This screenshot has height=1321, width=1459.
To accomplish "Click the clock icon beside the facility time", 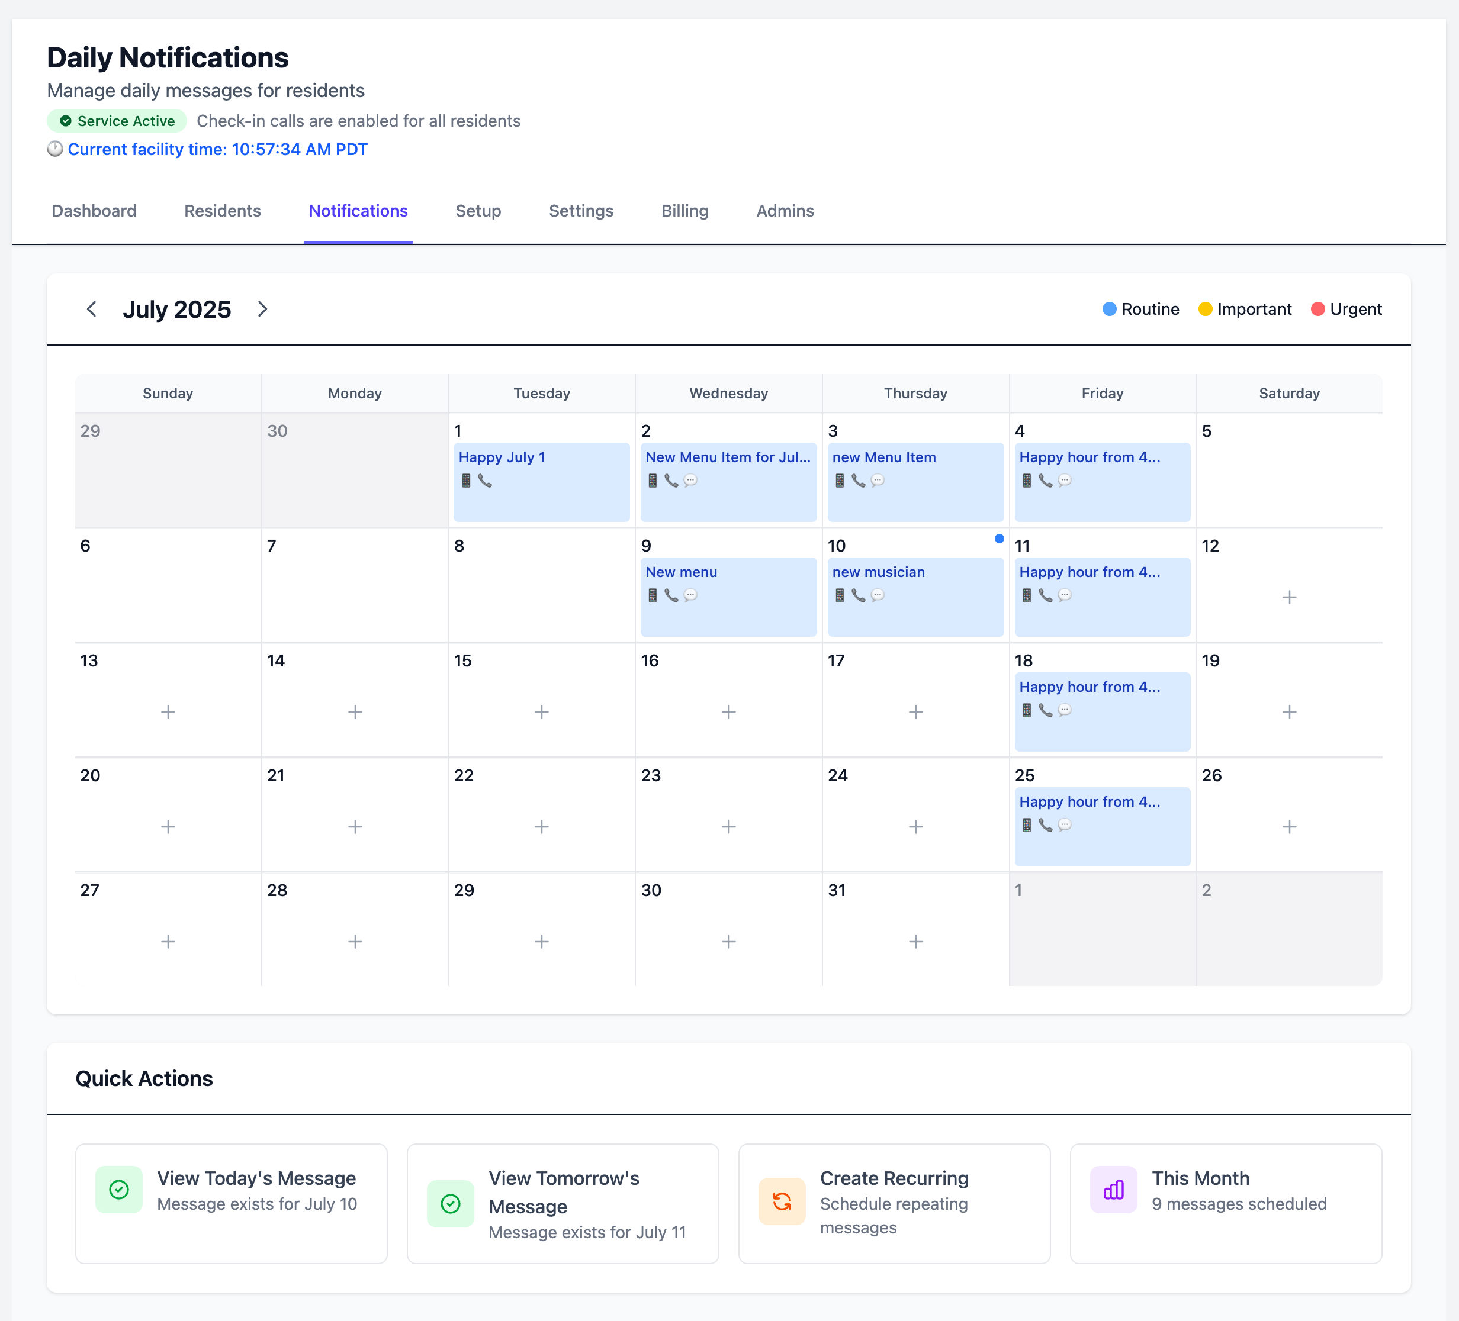I will (x=56, y=149).
